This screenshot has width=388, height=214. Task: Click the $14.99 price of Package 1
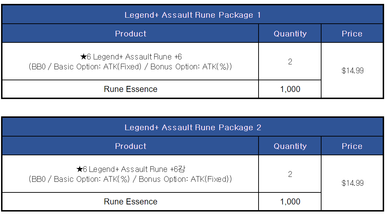[352, 70]
